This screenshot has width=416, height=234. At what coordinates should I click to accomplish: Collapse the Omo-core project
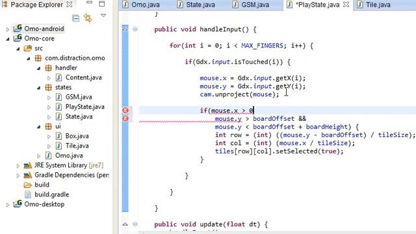tap(8, 39)
